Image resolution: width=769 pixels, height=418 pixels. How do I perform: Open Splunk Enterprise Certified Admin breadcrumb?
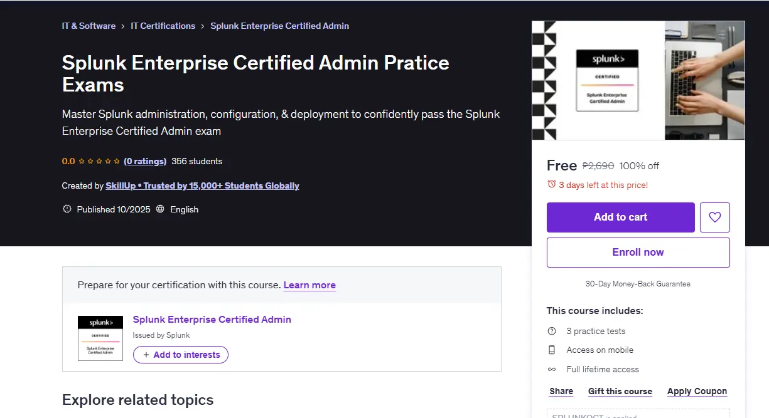(x=279, y=26)
